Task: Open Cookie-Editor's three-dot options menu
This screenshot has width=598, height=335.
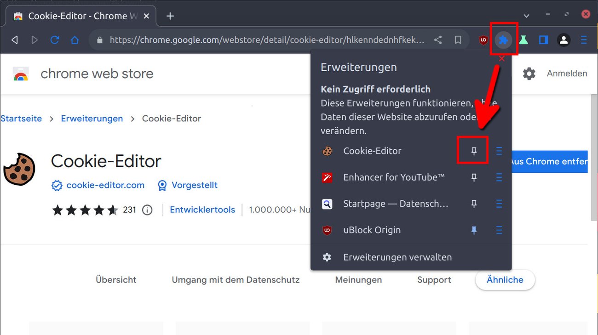Action: pos(499,150)
